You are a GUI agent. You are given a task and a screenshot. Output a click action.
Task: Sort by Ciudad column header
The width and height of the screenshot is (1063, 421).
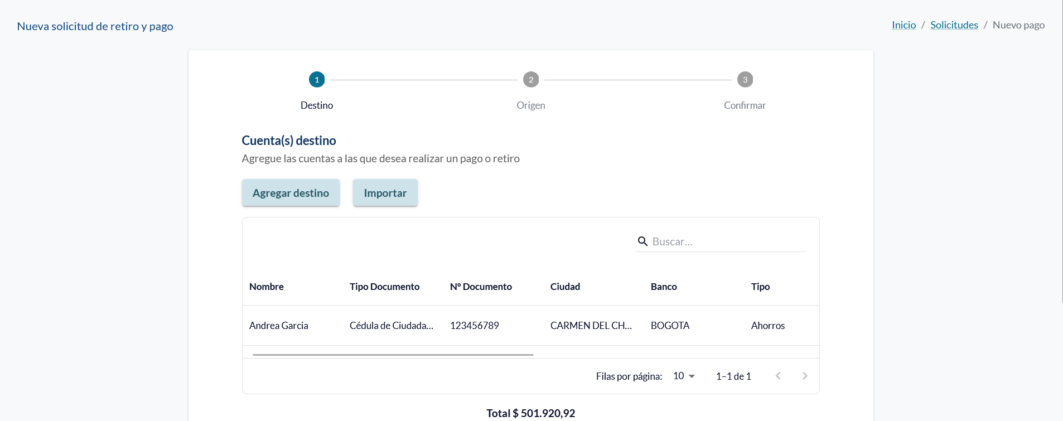tap(565, 287)
